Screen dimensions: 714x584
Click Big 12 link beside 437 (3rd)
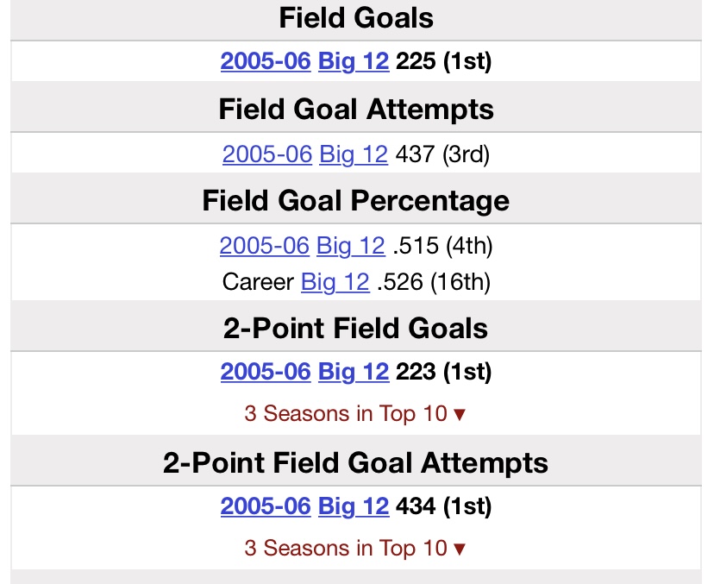coord(354,154)
